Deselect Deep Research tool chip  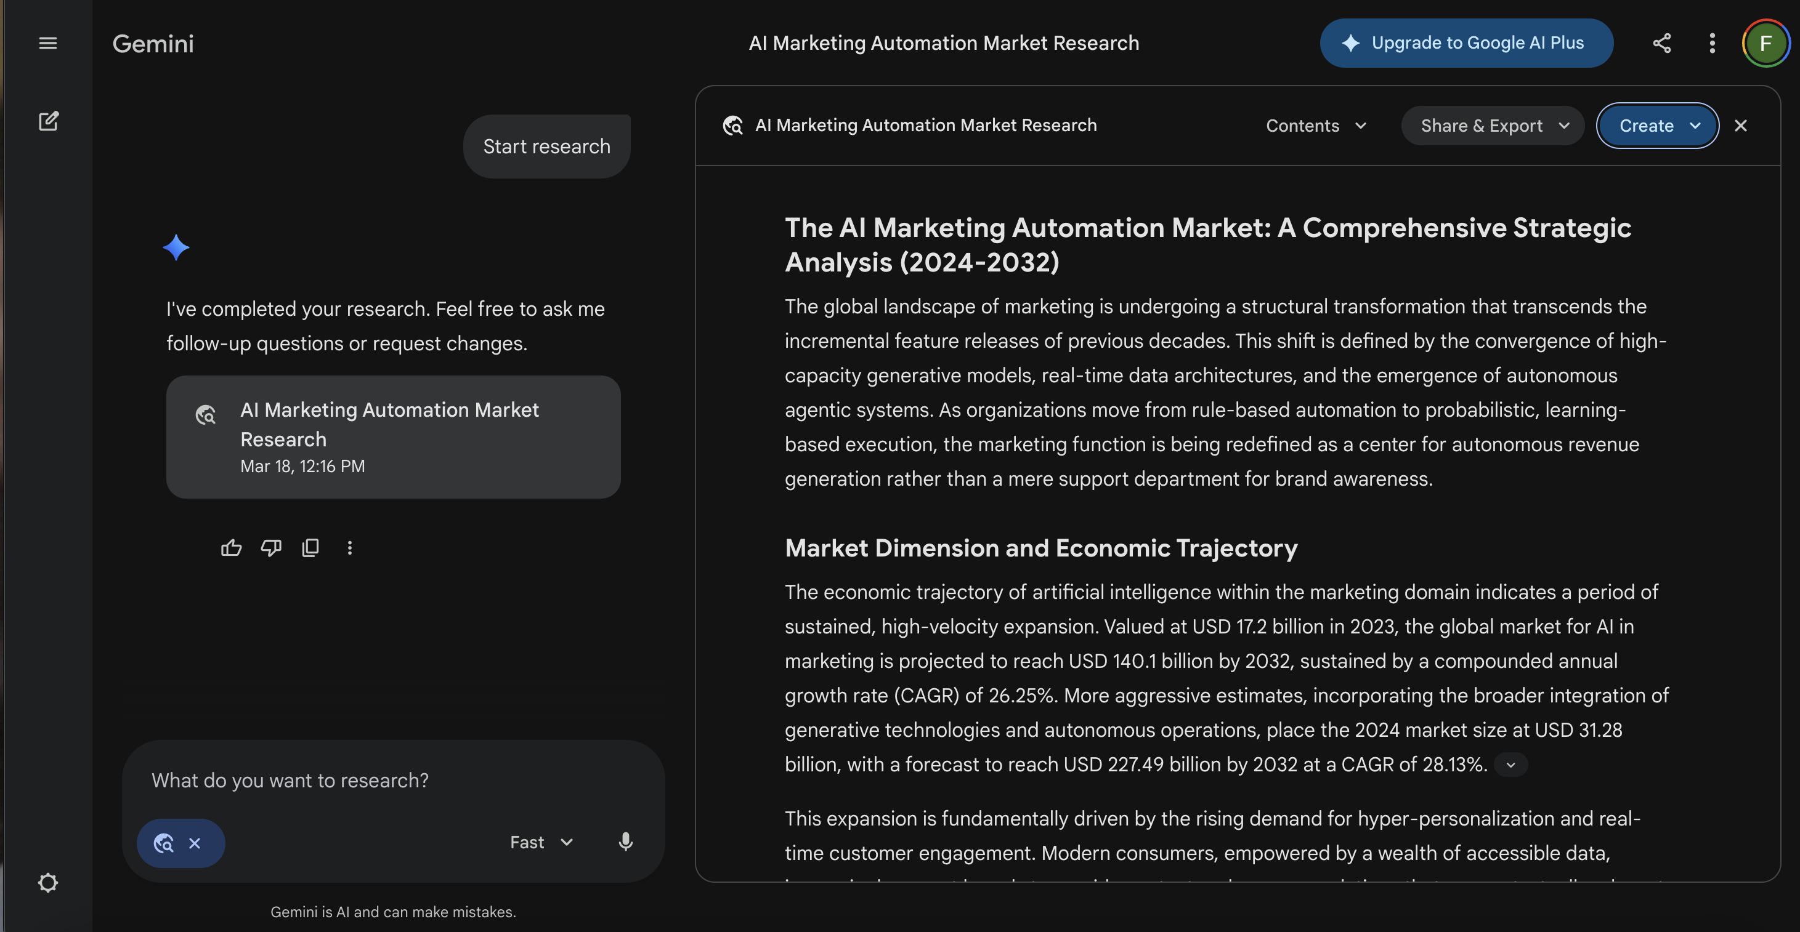195,843
